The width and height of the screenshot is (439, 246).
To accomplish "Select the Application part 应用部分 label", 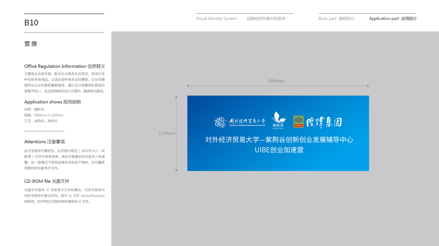I will click(x=393, y=19).
